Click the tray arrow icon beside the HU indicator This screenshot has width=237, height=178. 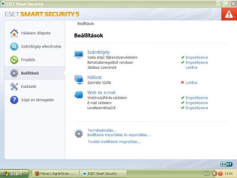point(215,174)
